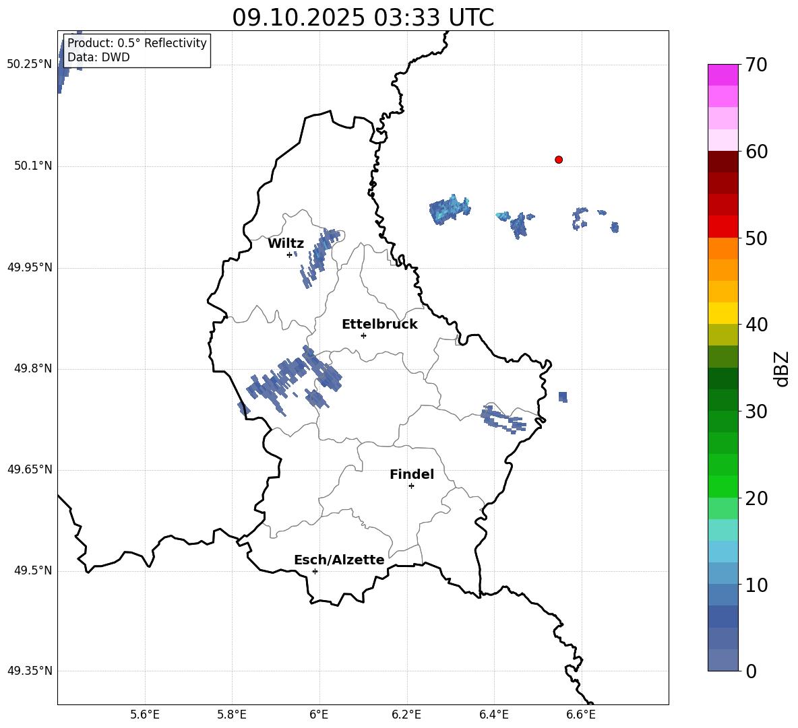The image size is (798, 728).
Task: Click the Wiltz cross marker
Action: pyautogui.click(x=290, y=255)
